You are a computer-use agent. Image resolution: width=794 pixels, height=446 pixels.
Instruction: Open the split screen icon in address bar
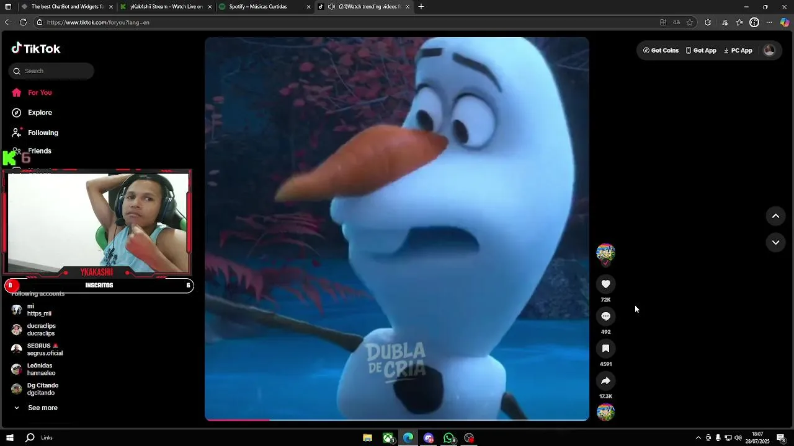[663, 22]
